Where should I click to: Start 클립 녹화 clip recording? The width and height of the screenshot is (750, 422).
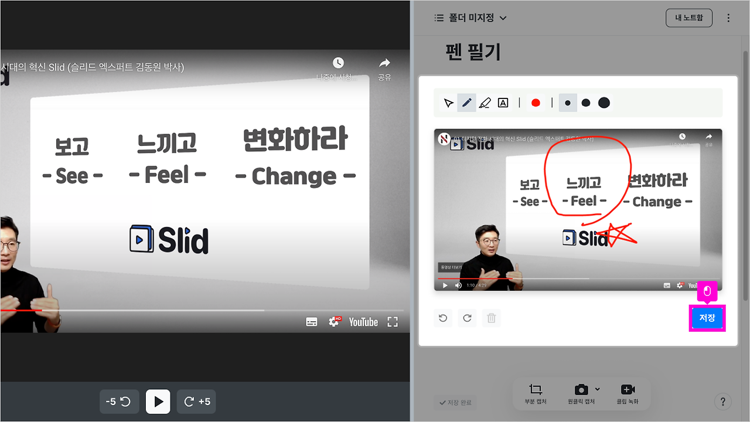(628, 389)
